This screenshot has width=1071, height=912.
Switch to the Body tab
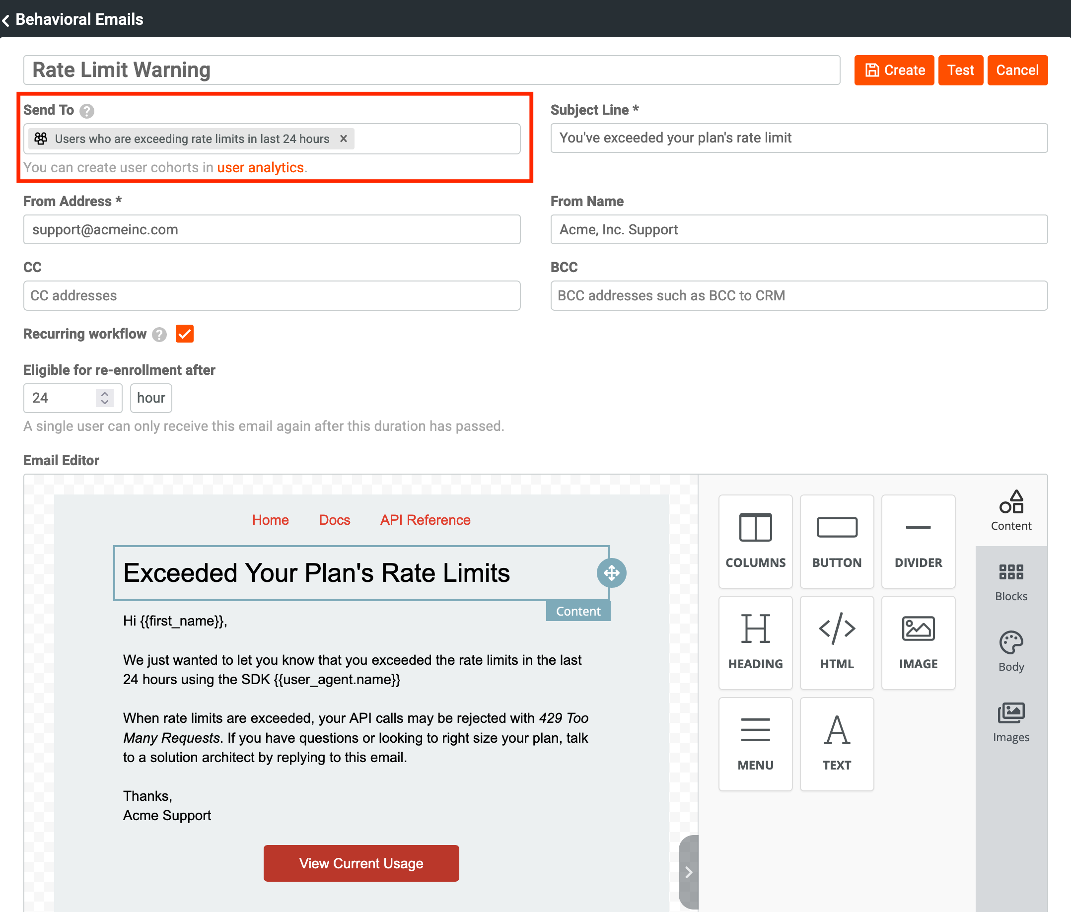coord(1011,652)
